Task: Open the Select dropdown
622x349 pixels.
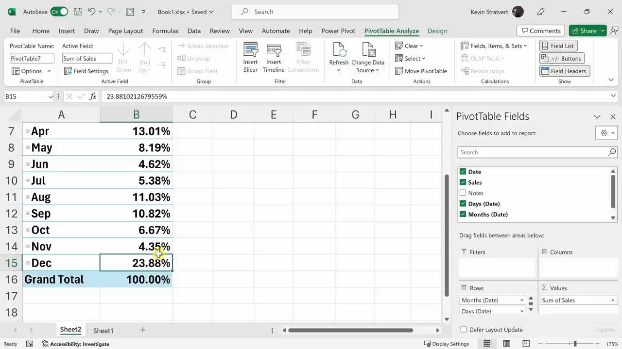Action: click(x=411, y=58)
